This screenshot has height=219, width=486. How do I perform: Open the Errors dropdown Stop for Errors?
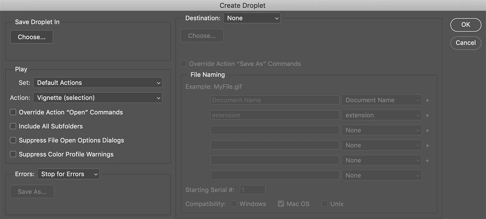click(x=68, y=174)
